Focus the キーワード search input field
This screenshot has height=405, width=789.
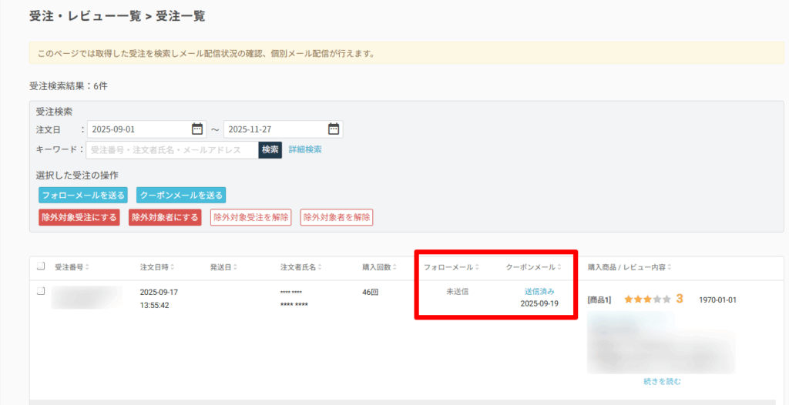click(172, 149)
